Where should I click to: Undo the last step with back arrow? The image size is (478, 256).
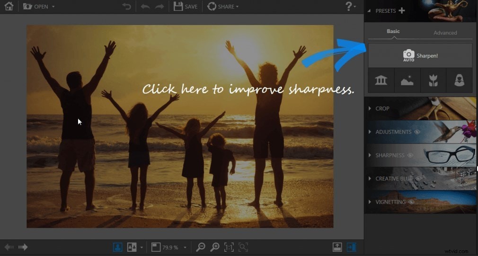coord(145,7)
